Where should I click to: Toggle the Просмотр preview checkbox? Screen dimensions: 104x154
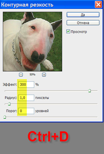click(68, 32)
